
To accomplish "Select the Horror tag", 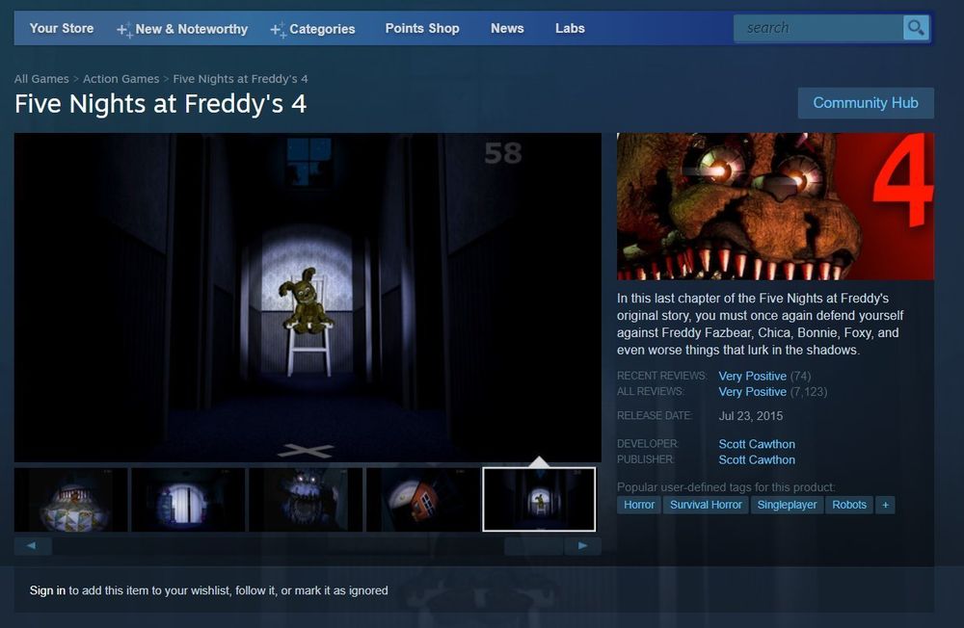I will pyautogui.click(x=639, y=505).
